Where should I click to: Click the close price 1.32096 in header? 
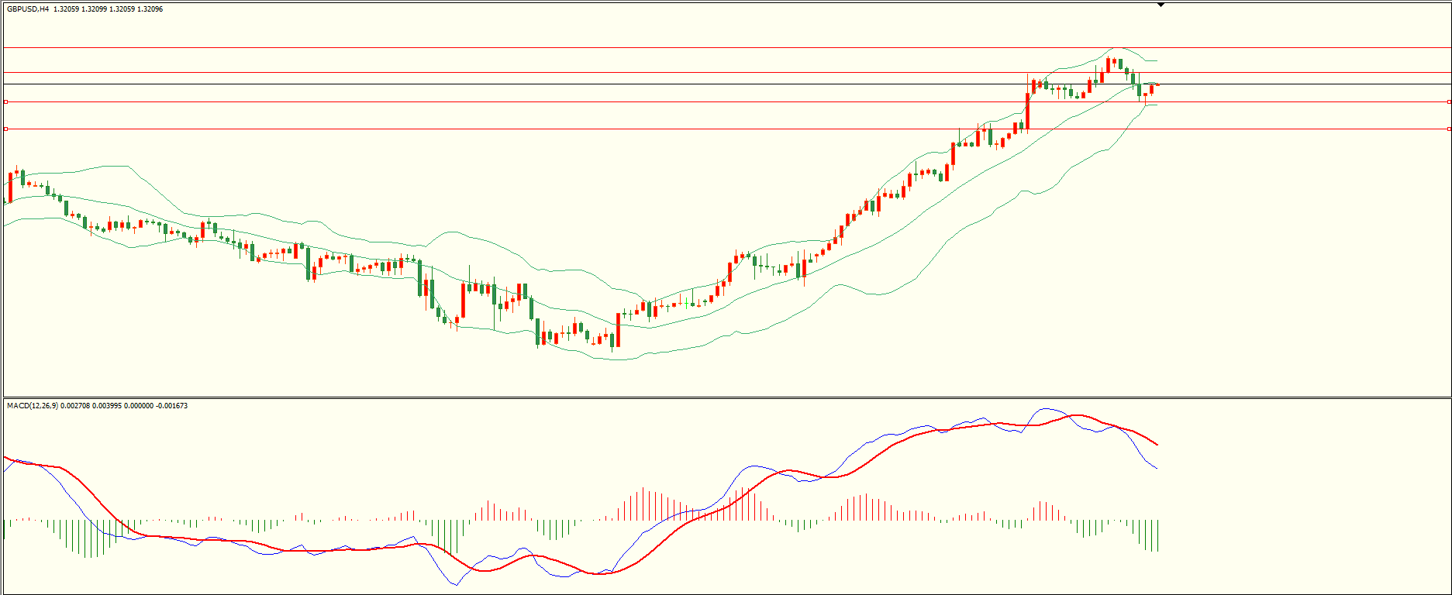tap(150, 9)
